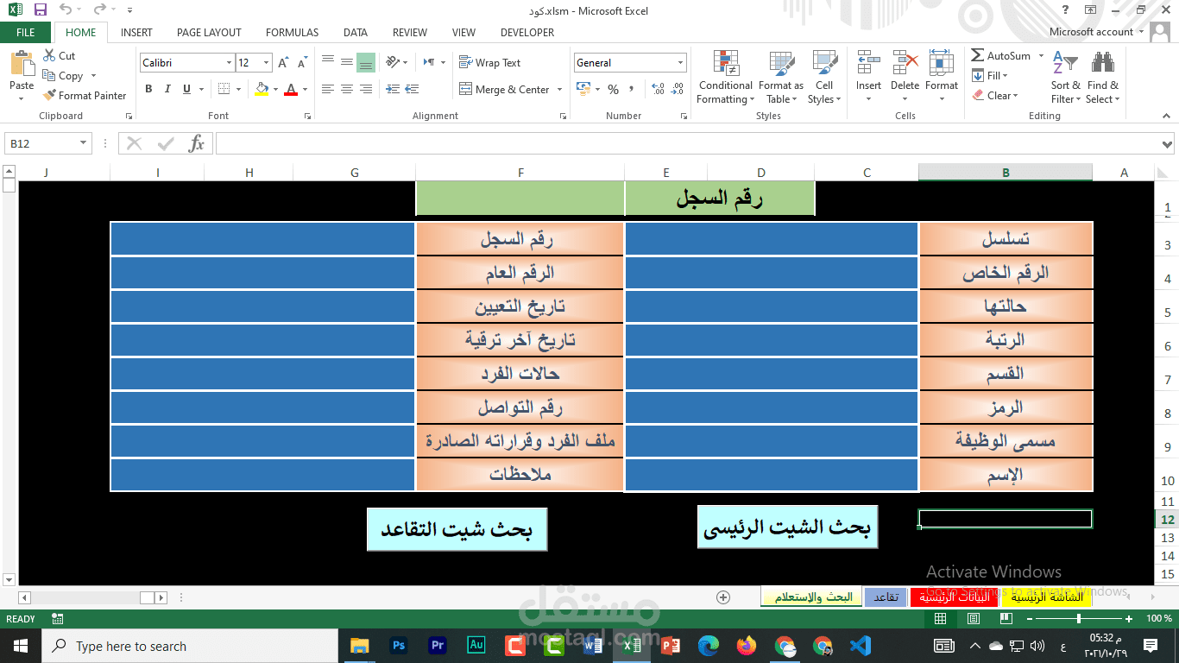
Task: Select Middle Align icon
Action: click(x=347, y=62)
